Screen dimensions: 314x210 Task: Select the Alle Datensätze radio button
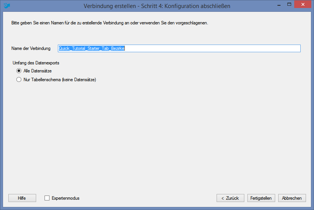[19, 71]
